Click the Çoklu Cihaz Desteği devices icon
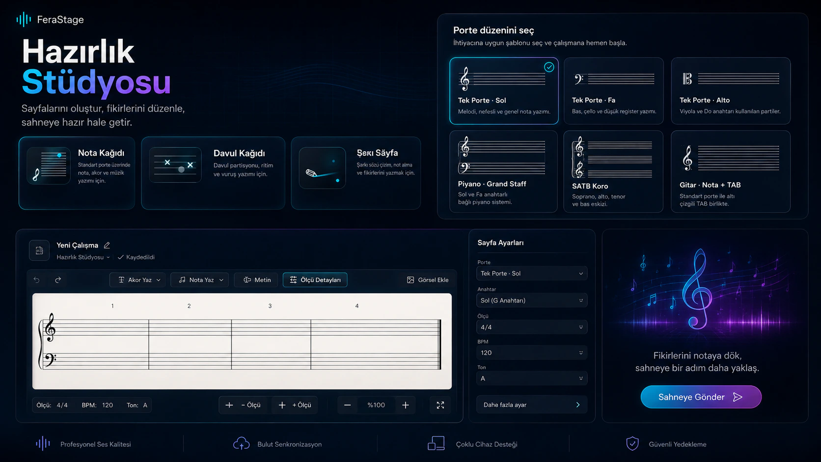Screen dimensions: 821x462 pos(436,443)
